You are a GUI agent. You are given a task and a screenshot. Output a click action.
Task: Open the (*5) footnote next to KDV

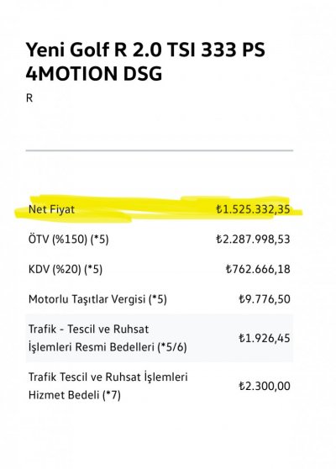pos(93,270)
